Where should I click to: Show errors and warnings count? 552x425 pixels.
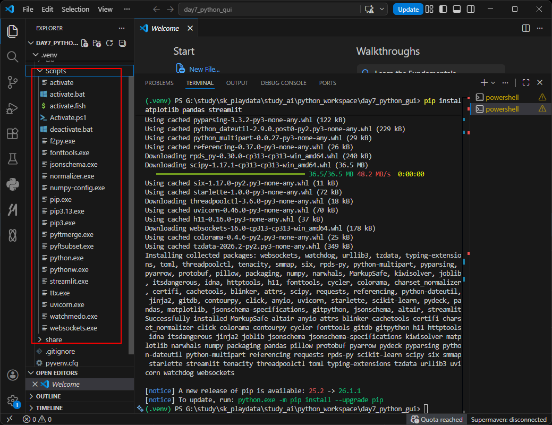(37, 419)
